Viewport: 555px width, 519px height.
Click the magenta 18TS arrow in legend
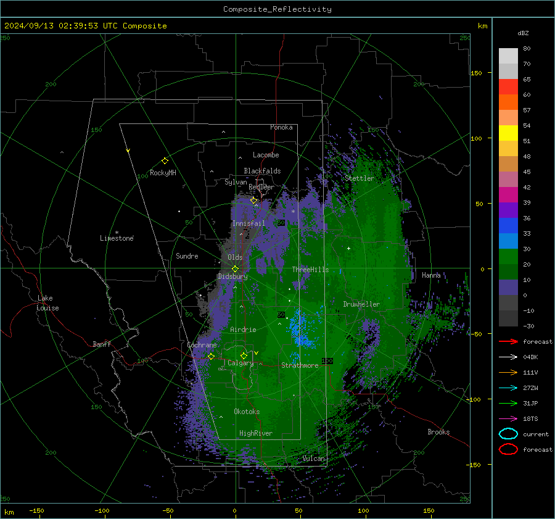click(508, 419)
